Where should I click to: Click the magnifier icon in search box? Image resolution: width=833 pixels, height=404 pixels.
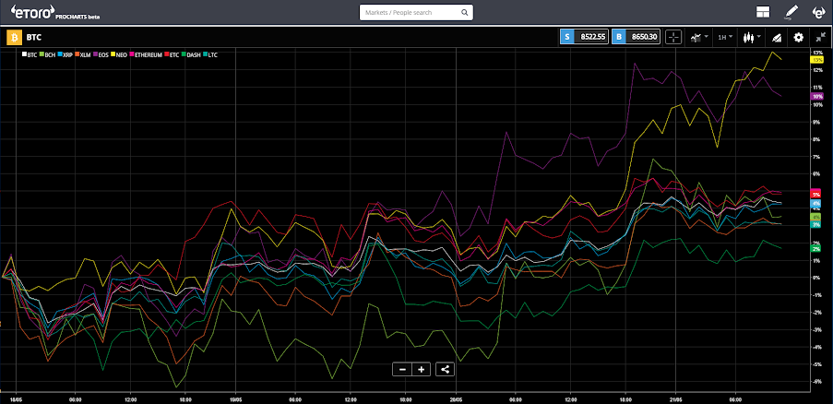tap(464, 12)
